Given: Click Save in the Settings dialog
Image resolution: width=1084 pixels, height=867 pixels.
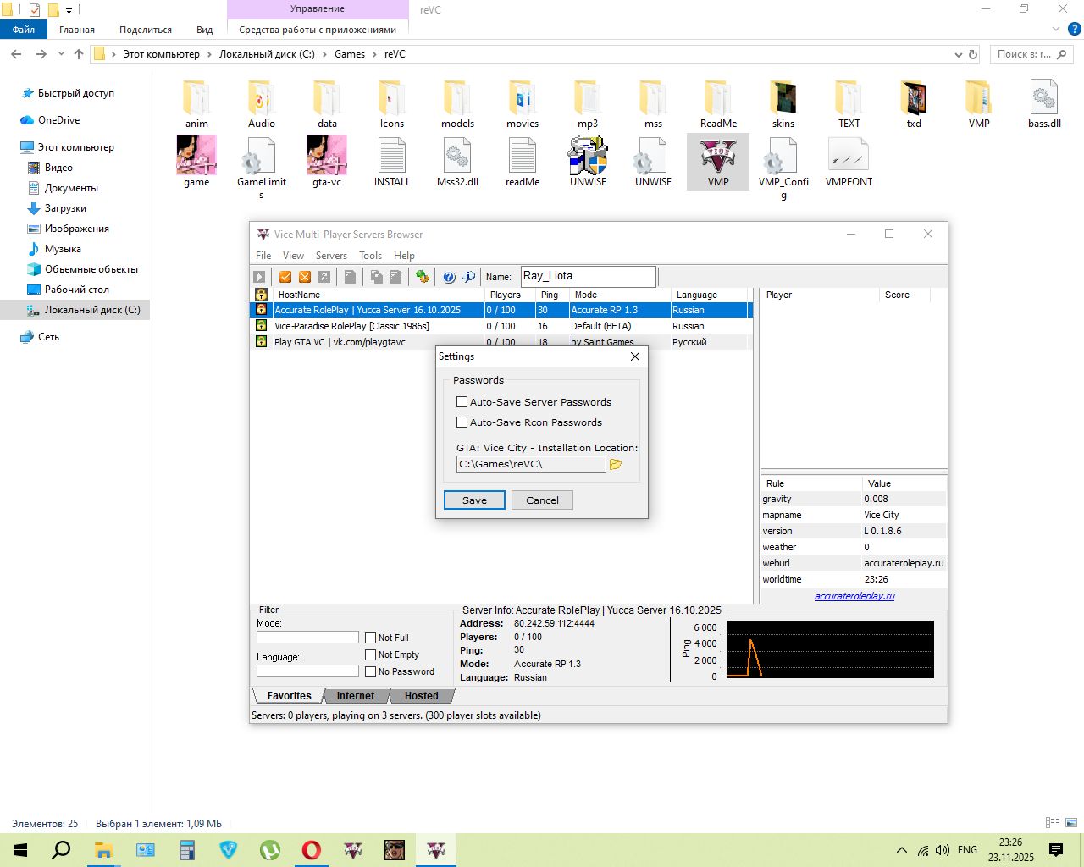Looking at the screenshot, I should tap(474, 500).
